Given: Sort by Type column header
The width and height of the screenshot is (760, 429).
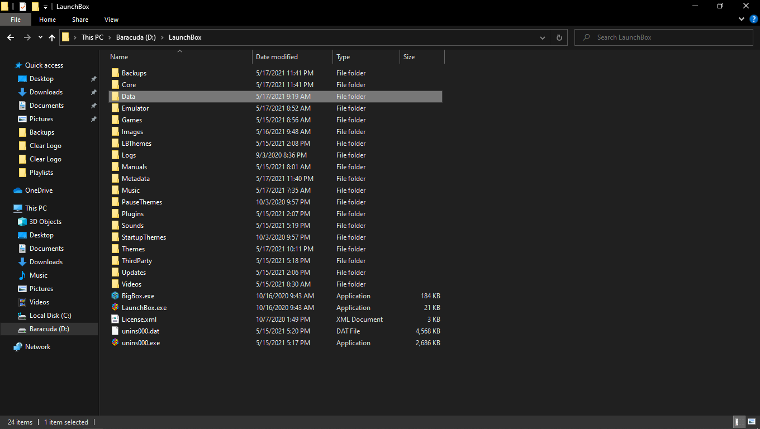Looking at the screenshot, I should click(367, 57).
